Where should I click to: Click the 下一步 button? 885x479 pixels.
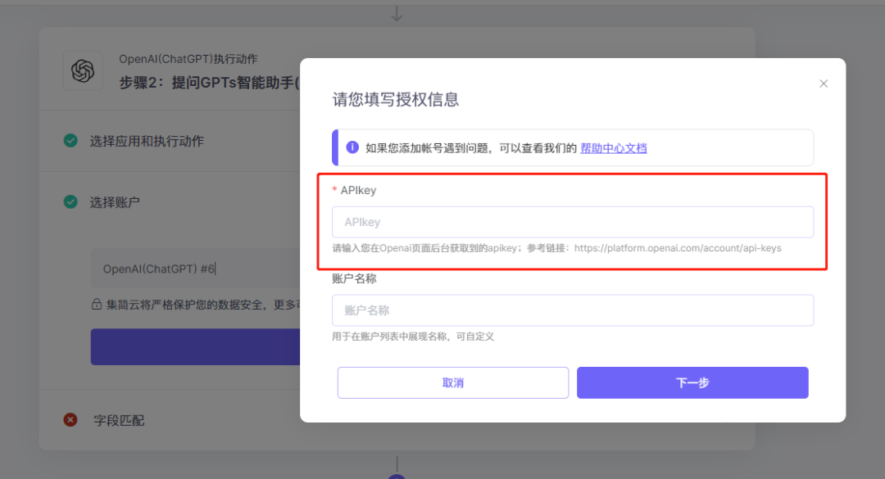692,382
